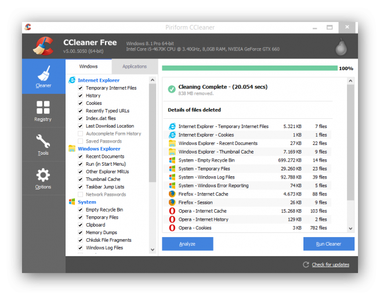
Task: Click the pear icon in the header
Action: [x=341, y=47]
